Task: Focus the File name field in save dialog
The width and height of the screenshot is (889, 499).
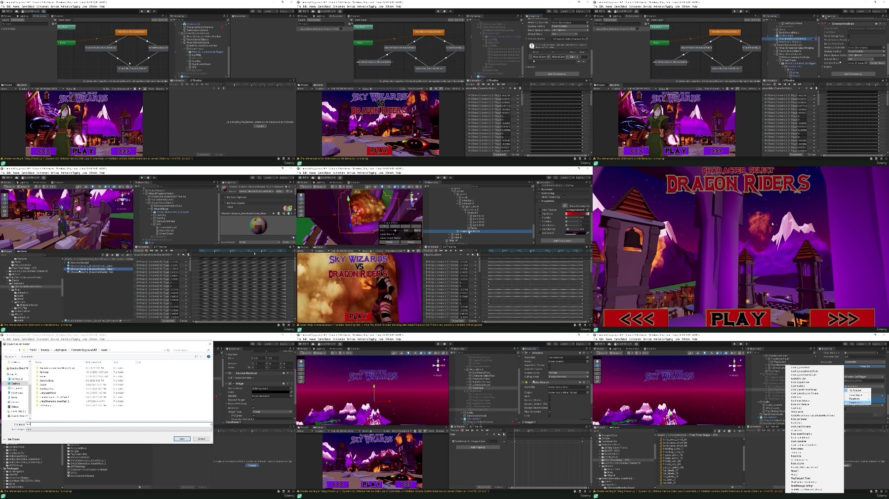Action: (119, 424)
